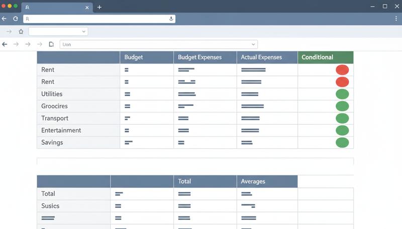402x229 pixels.
Task: Click green status circle in Entertainment row
Action: [x=342, y=130]
